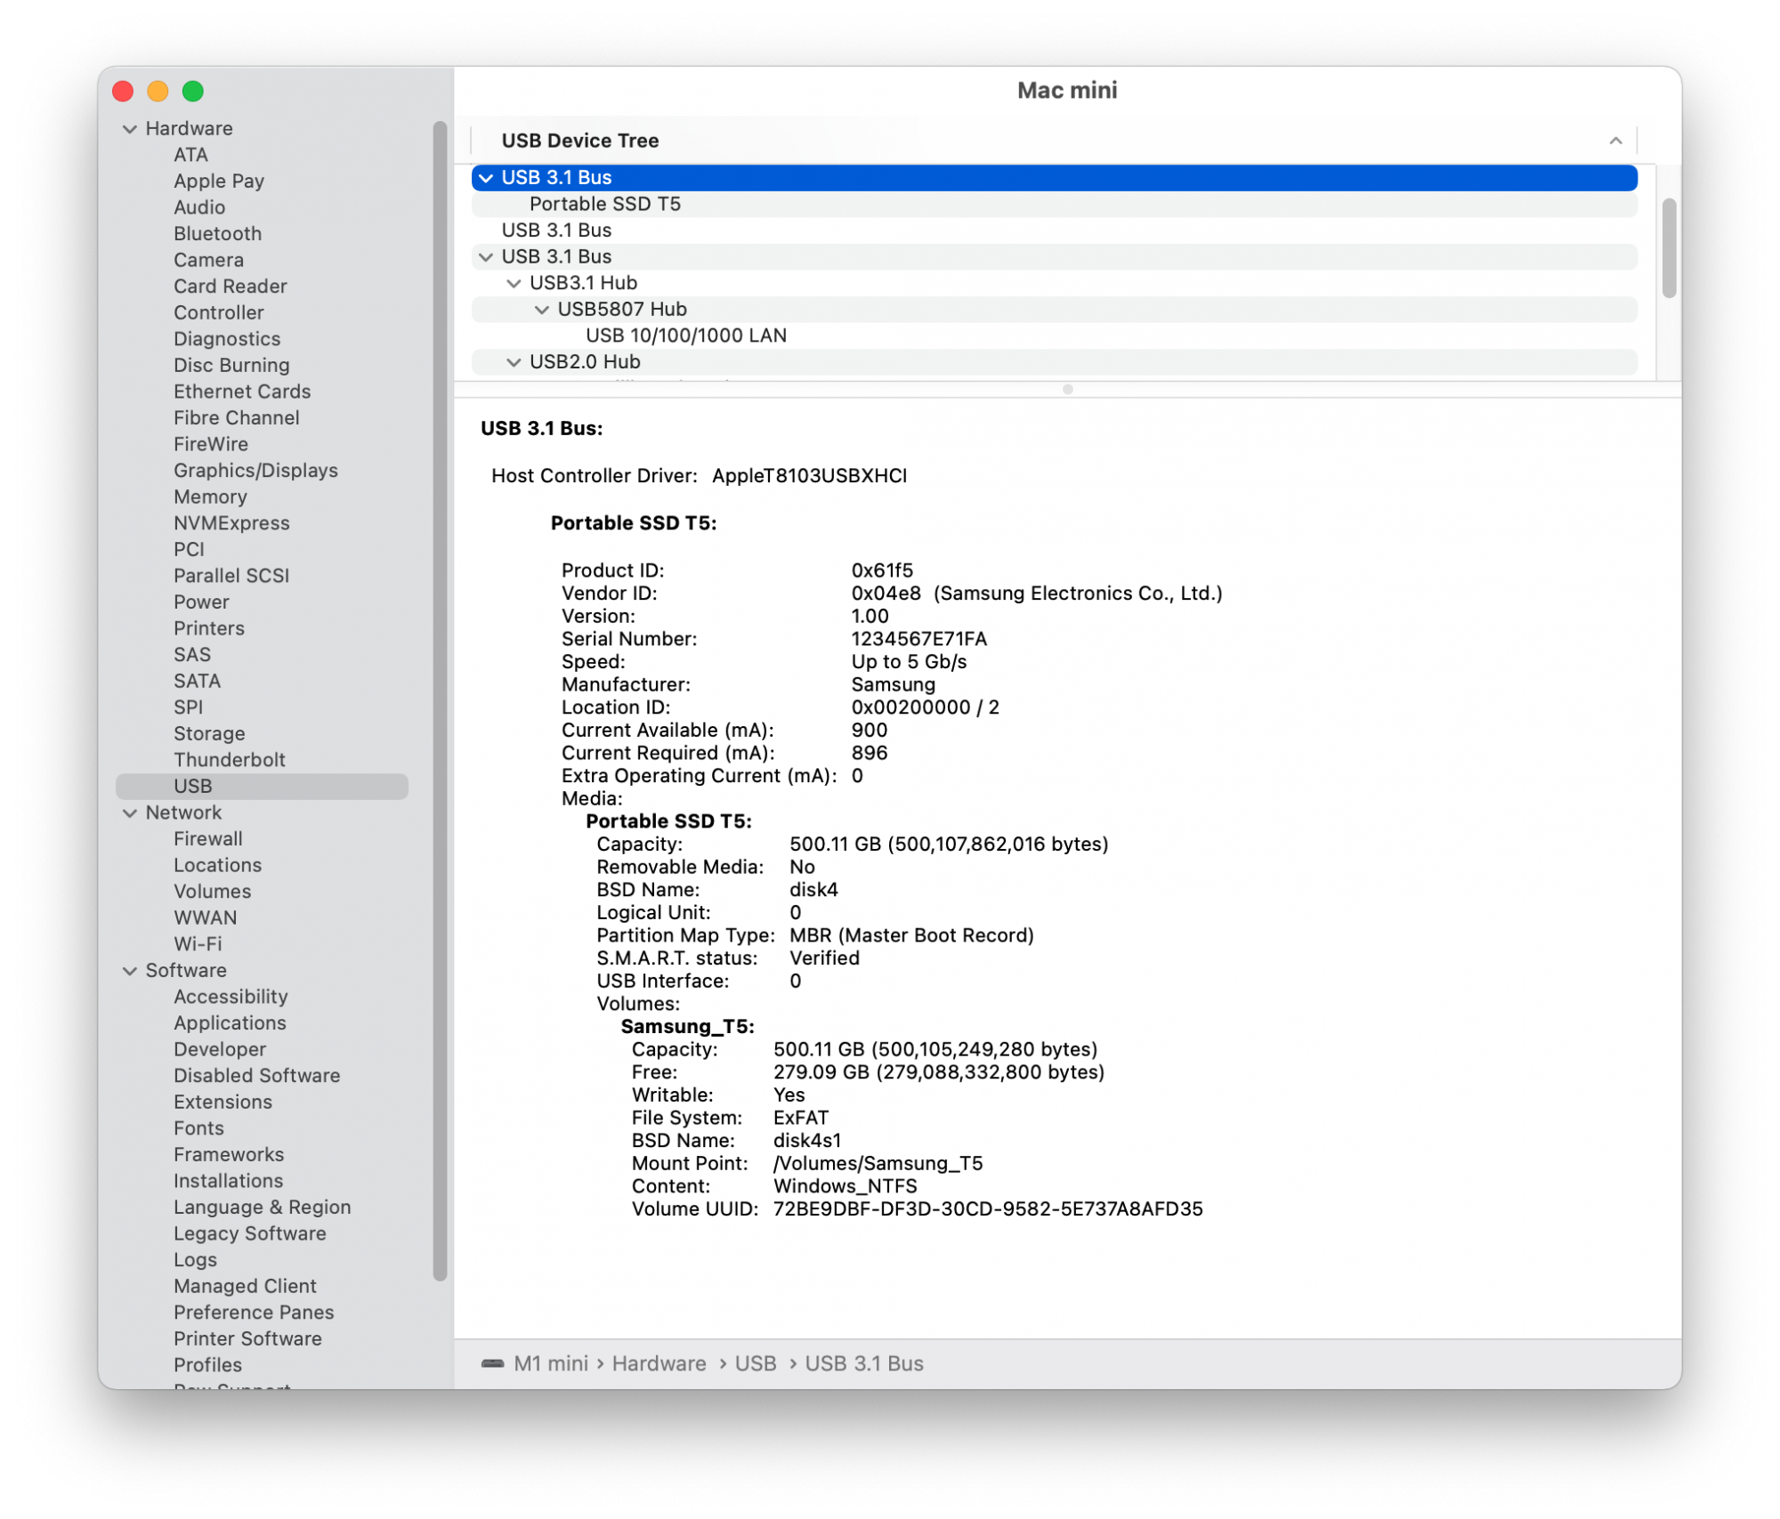Click the pane divider handle dot
The image size is (1780, 1519).
pos(1067,390)
